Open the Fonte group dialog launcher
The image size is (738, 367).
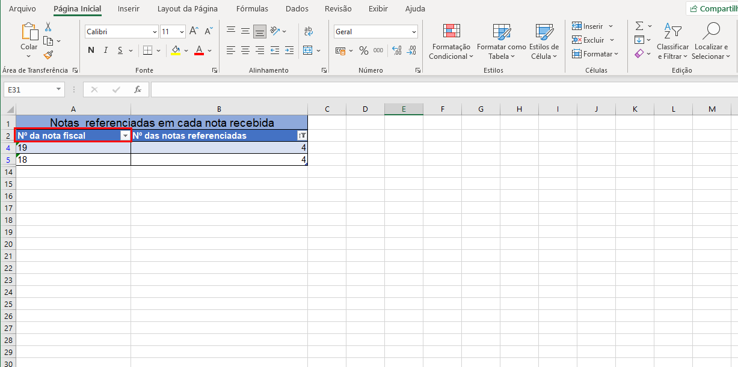215,71
